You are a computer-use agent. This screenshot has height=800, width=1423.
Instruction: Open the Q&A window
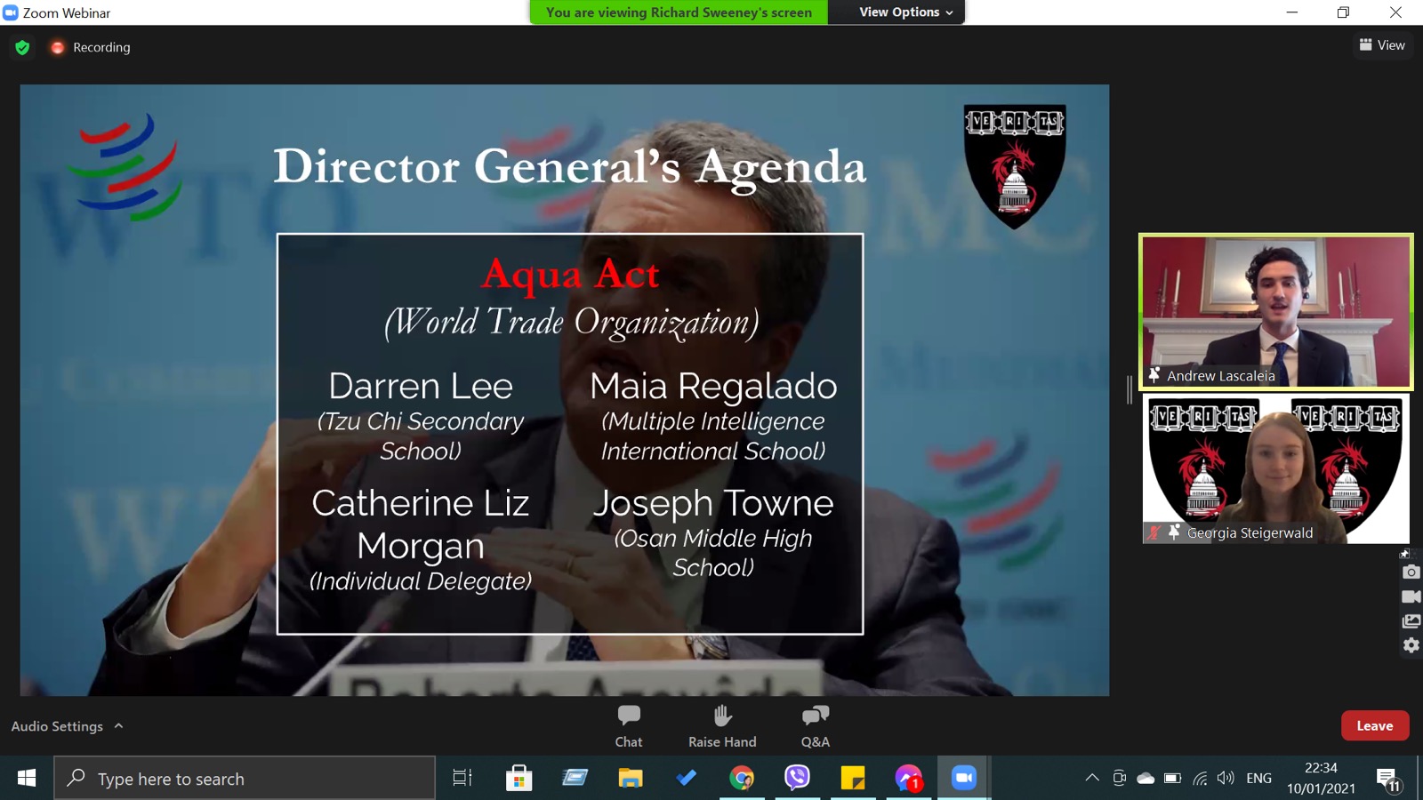815,725
